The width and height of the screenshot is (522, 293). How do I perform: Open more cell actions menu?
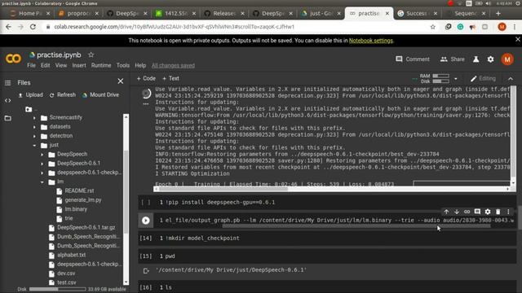pyautogui.click(x=508, y=212)
